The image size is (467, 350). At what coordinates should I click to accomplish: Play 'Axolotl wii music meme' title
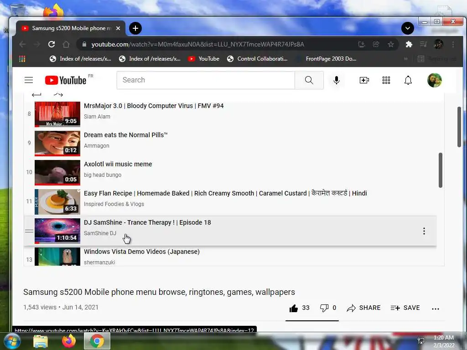(x=118, y=164)
